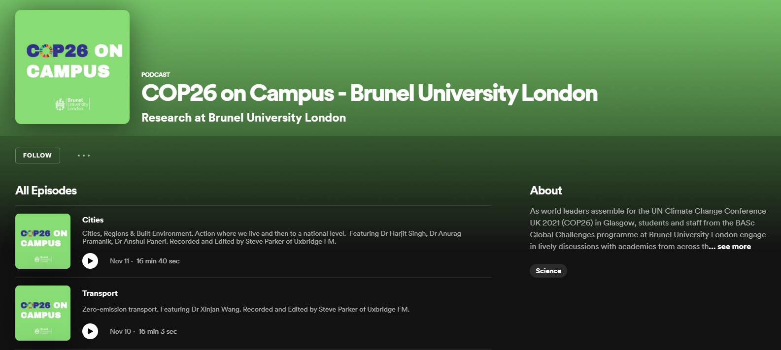Screen dimensions: 781x350
Task: Click the Transport episode description text
Action: coord(245,309)
